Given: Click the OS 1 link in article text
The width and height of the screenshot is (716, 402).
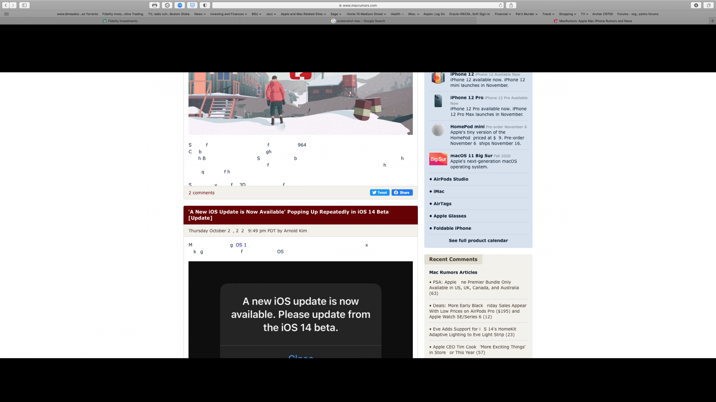Looking at the screenshot, I should tap(241, 245).
